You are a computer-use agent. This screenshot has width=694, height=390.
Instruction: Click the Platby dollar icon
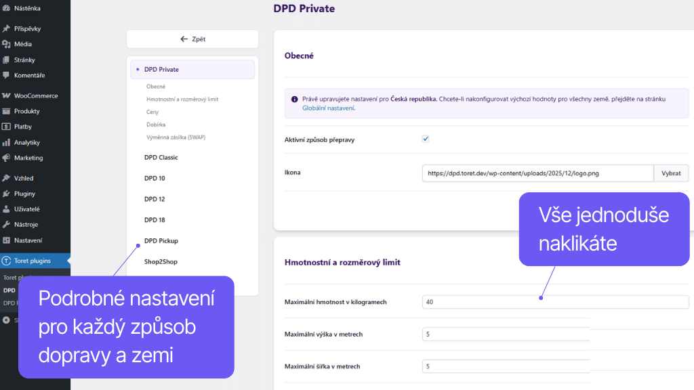pyautogui.click(x=6, y=127)
